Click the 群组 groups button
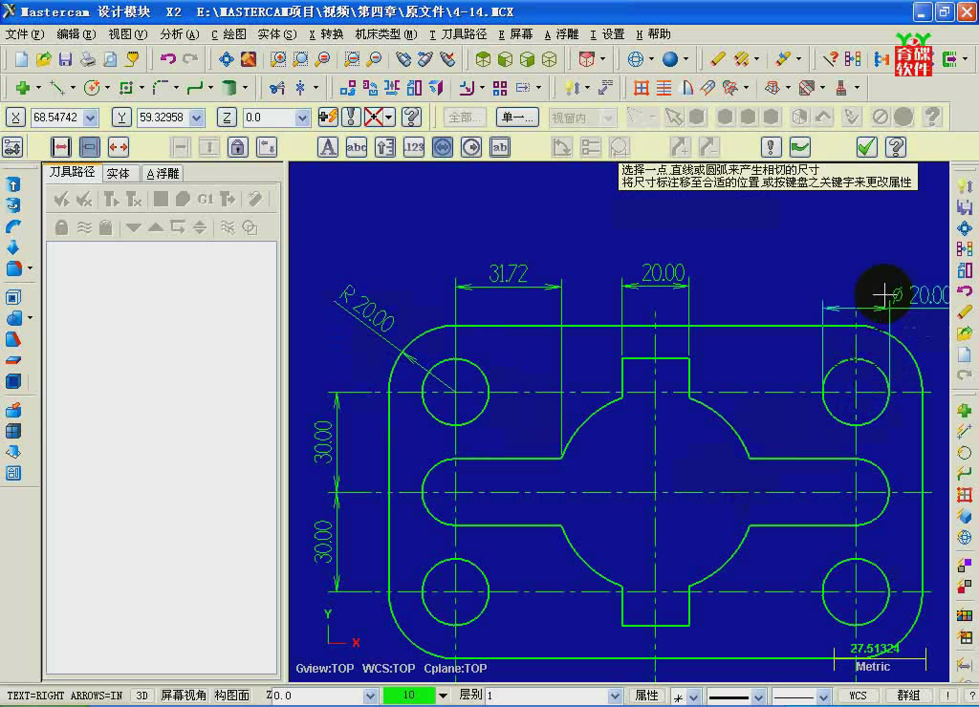Screen dimensions: 979x707 tap(908, 696)
